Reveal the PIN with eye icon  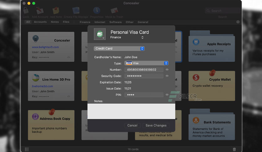(167, 95)
